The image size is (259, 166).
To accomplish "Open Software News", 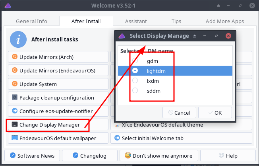I will click(x=32, y=156).
